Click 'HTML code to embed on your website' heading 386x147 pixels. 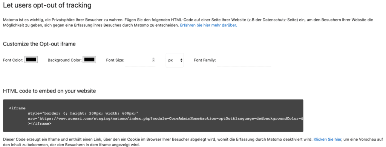click(49, 91)
